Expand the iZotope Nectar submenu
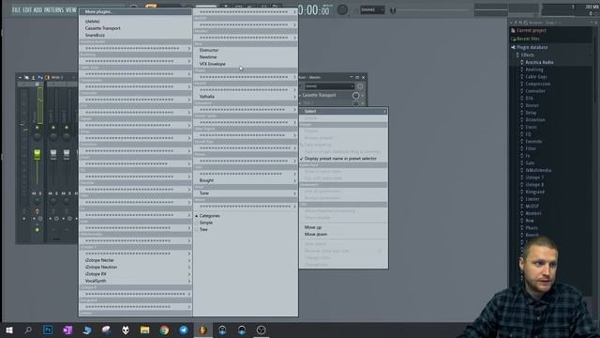Viewport: 600px width, 338px height. click(x=135, y=260)
